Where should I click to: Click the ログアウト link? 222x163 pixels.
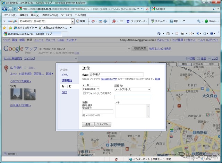pos(213,40)
